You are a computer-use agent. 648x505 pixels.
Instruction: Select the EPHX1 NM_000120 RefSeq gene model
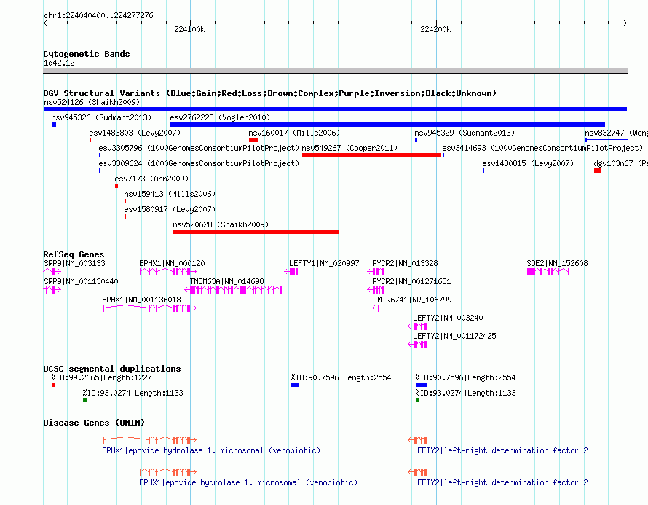point(167,272)
